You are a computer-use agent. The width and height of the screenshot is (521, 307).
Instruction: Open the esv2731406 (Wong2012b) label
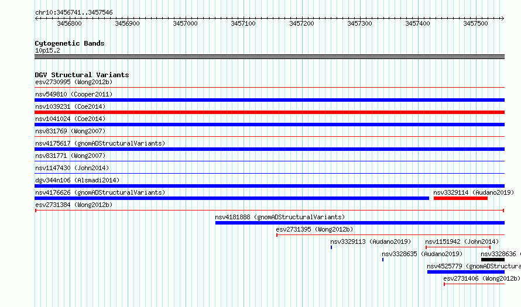tap(482, 278)
